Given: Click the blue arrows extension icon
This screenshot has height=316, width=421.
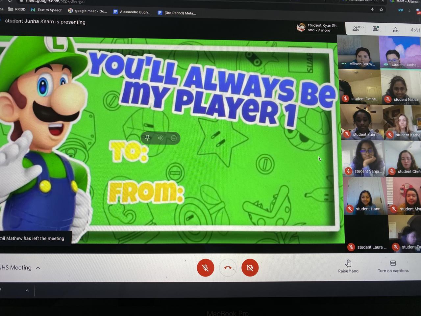Looking at the screenshot, I should tap(401, 10).
